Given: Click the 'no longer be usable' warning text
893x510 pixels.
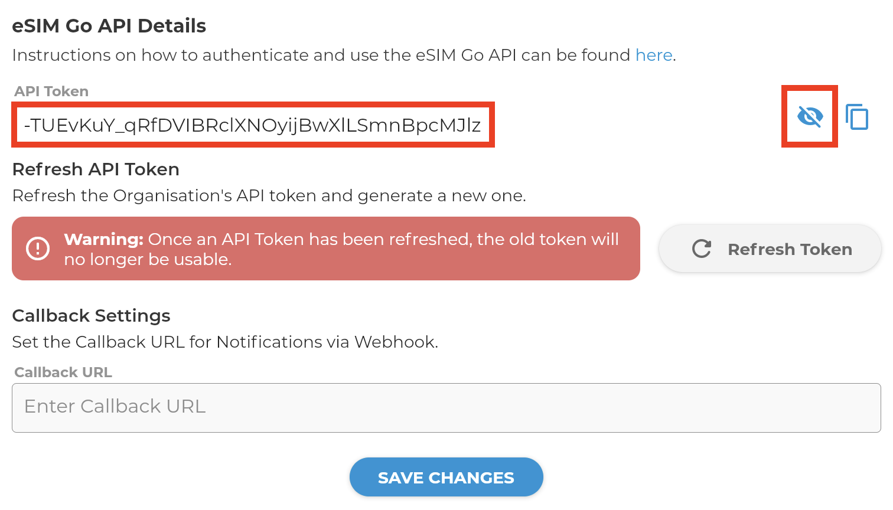Looking at the screenshot, I should (x=148, y=260).
